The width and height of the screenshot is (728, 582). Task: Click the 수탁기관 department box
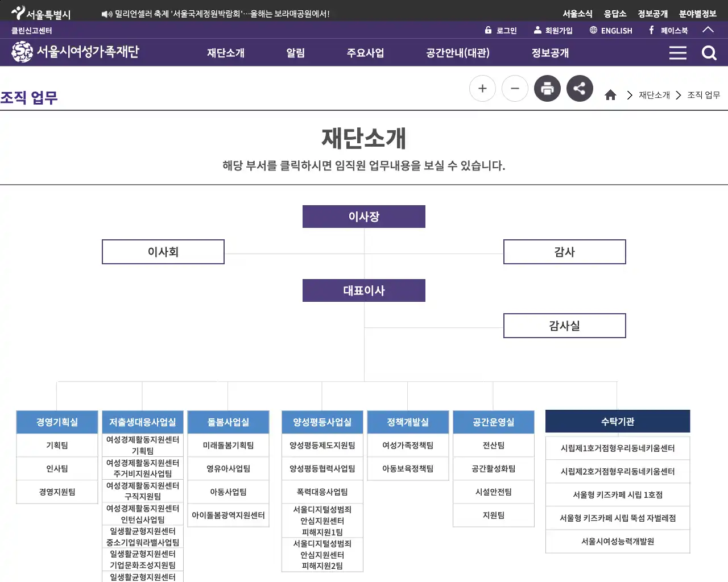click(617, 421)
